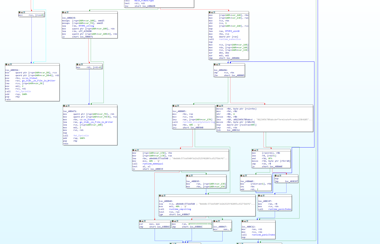Set node color of loc_48BC07 block
The height and width of the screenshot is (244, 380).
[259, 196]
